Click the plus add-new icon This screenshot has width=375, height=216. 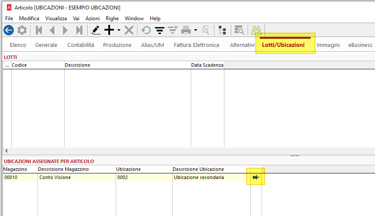click(x=109, y=30)
